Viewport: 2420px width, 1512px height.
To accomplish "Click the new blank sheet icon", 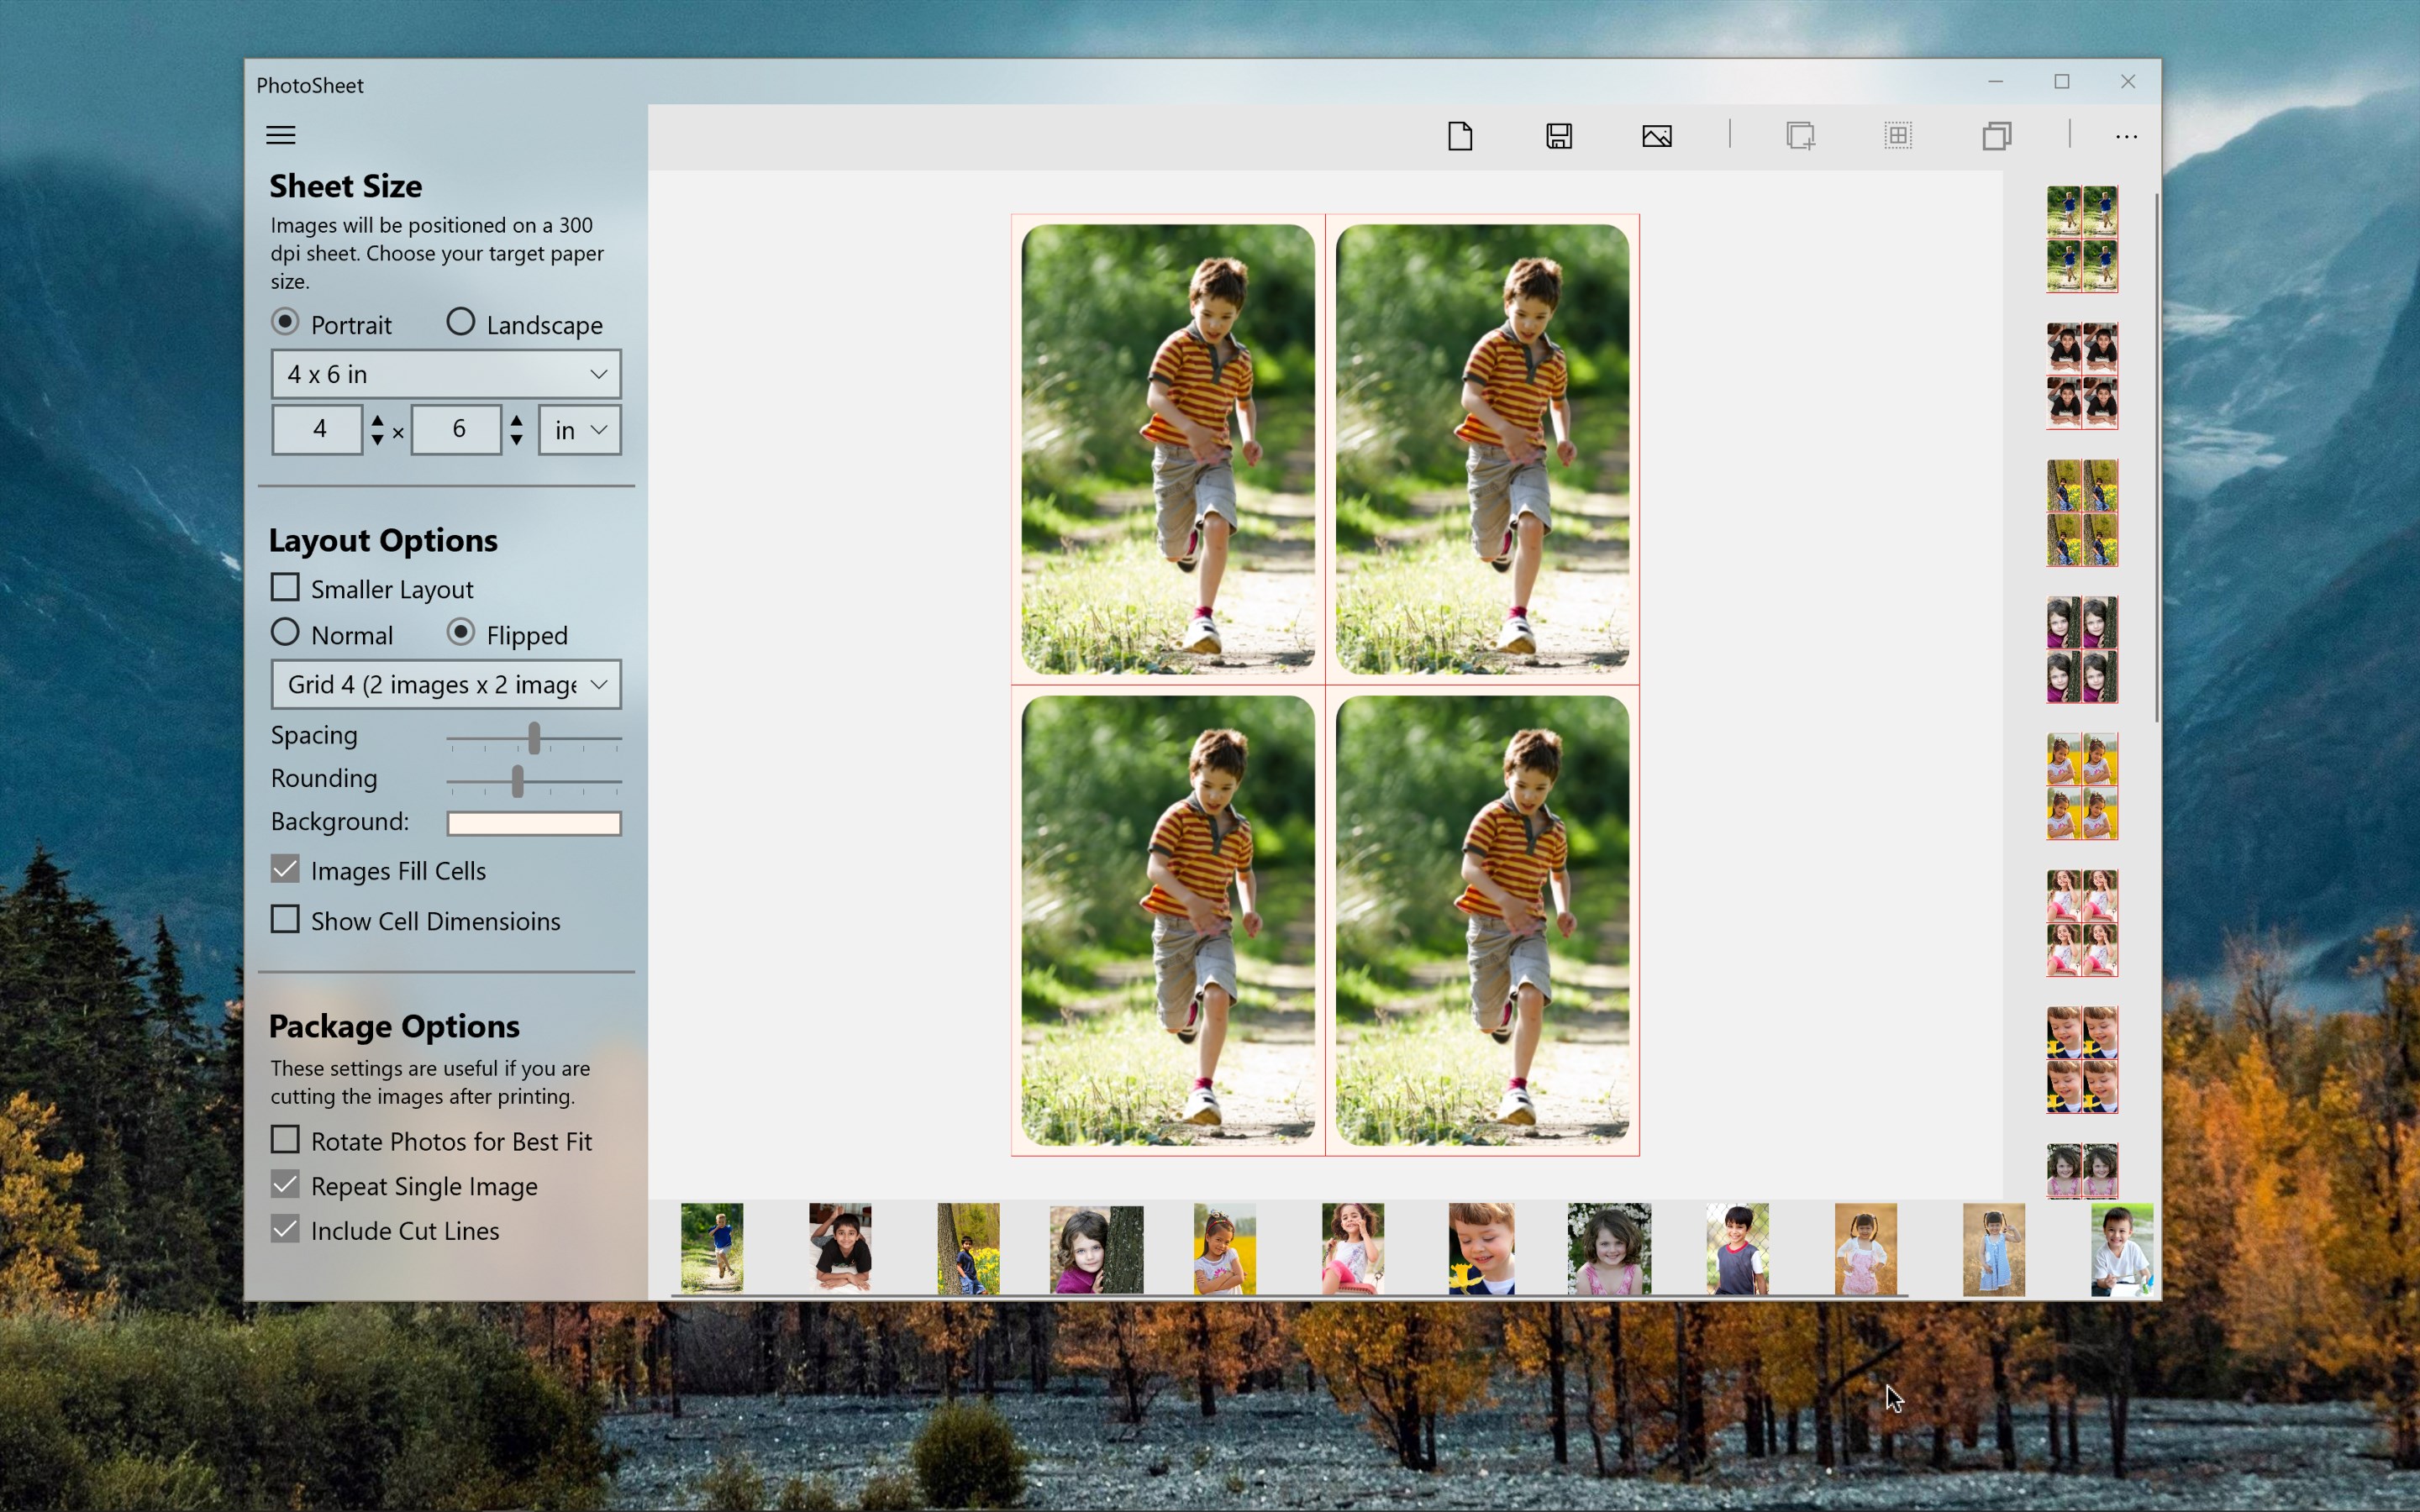I will click(x=1460, y=135).
